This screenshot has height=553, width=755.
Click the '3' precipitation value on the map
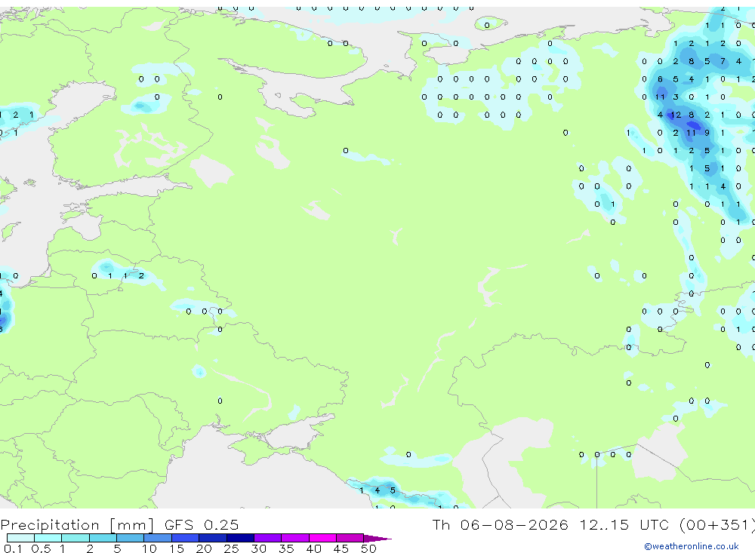click(x=676, y=97)
